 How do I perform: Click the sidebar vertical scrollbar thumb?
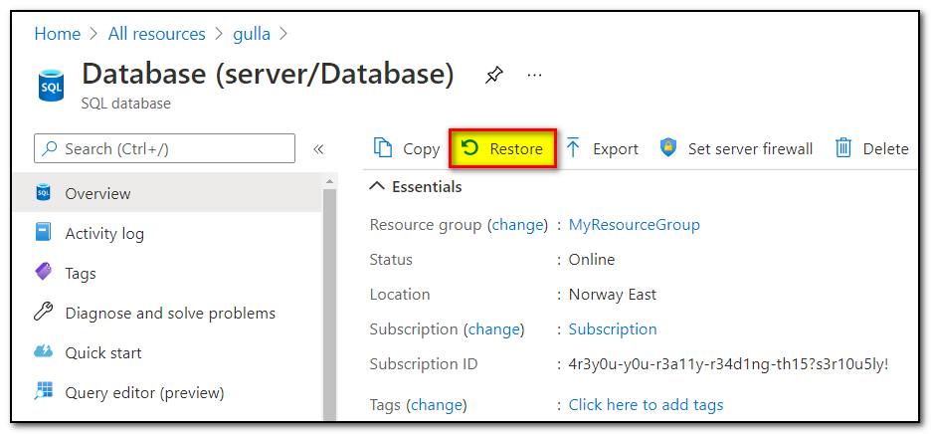(329, 305)
